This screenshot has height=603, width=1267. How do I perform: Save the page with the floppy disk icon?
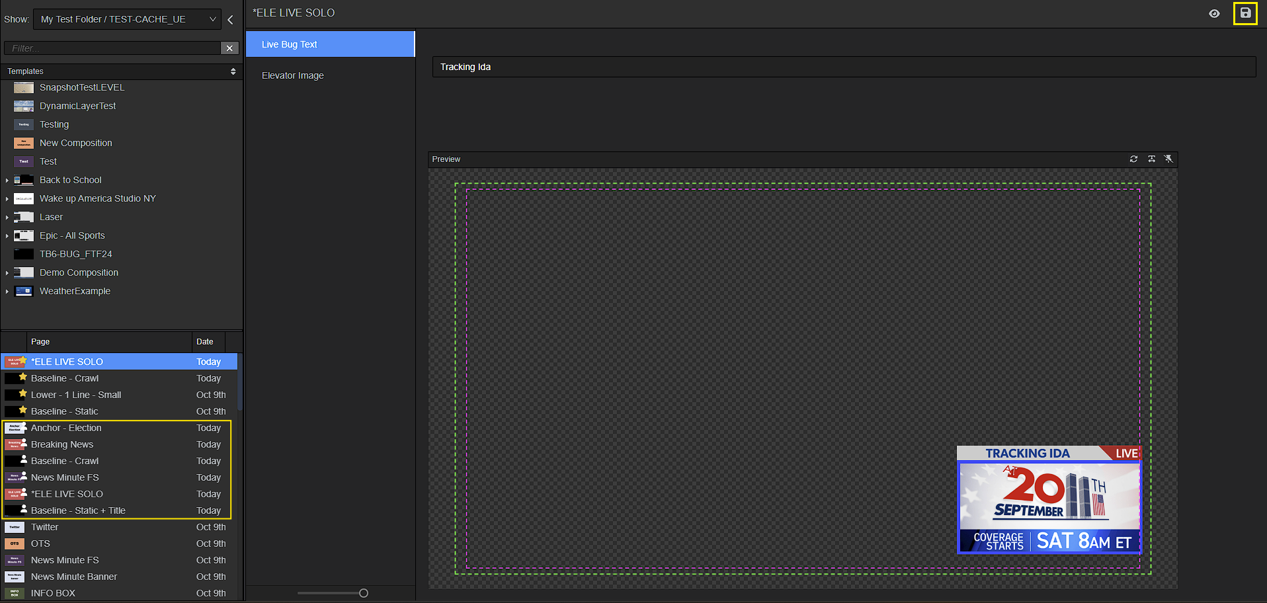point(1245,13)
